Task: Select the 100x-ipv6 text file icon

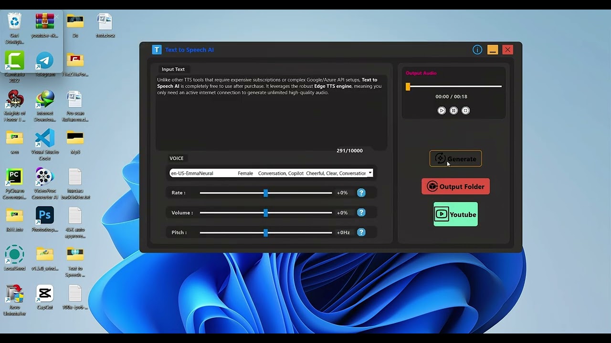Action: tap(75, 297)
